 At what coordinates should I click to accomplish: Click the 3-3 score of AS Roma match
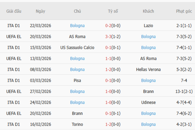[108, 37]
